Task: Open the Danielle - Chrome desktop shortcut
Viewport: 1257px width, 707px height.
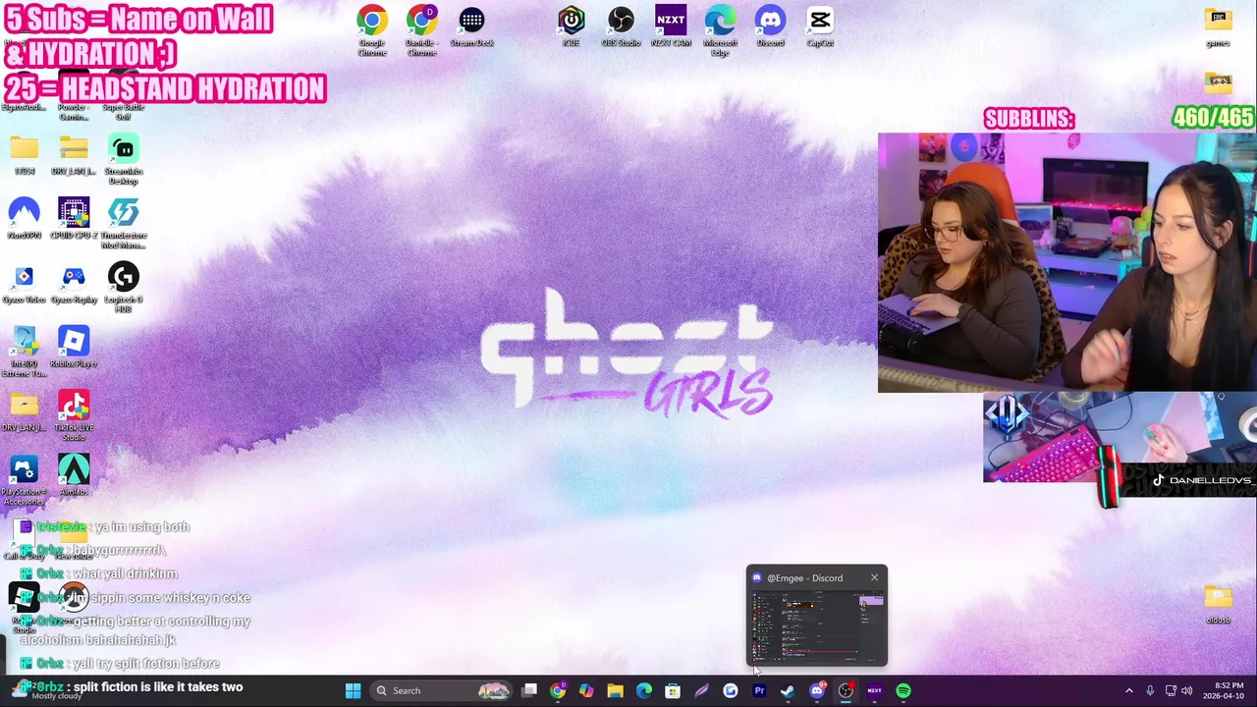Action: coord(421,30)
